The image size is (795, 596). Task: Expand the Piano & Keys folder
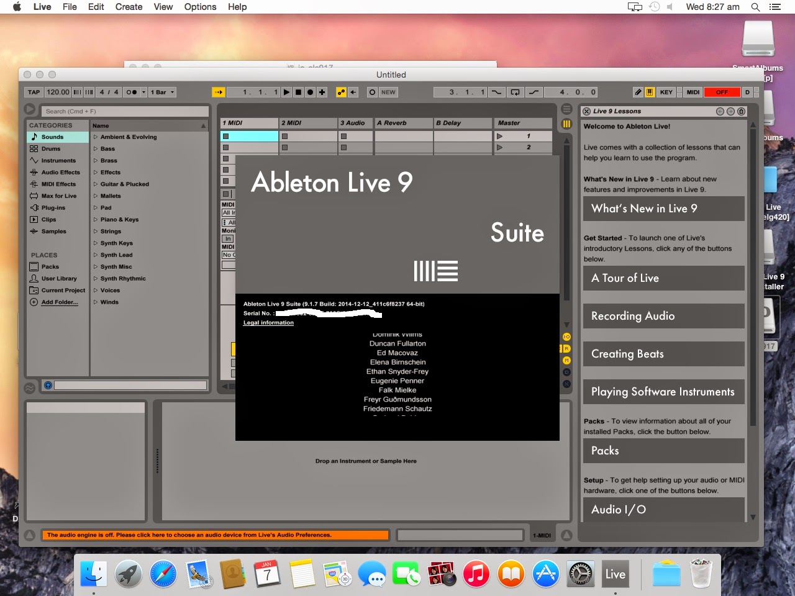click(96, 219)
